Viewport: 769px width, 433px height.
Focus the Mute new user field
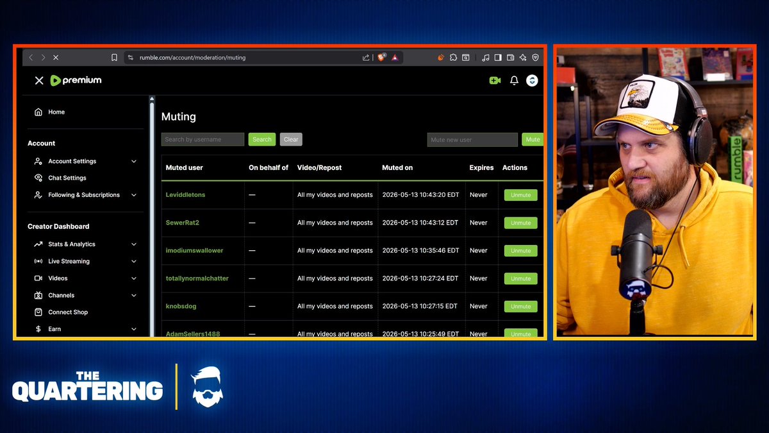[x=472, y=140]
